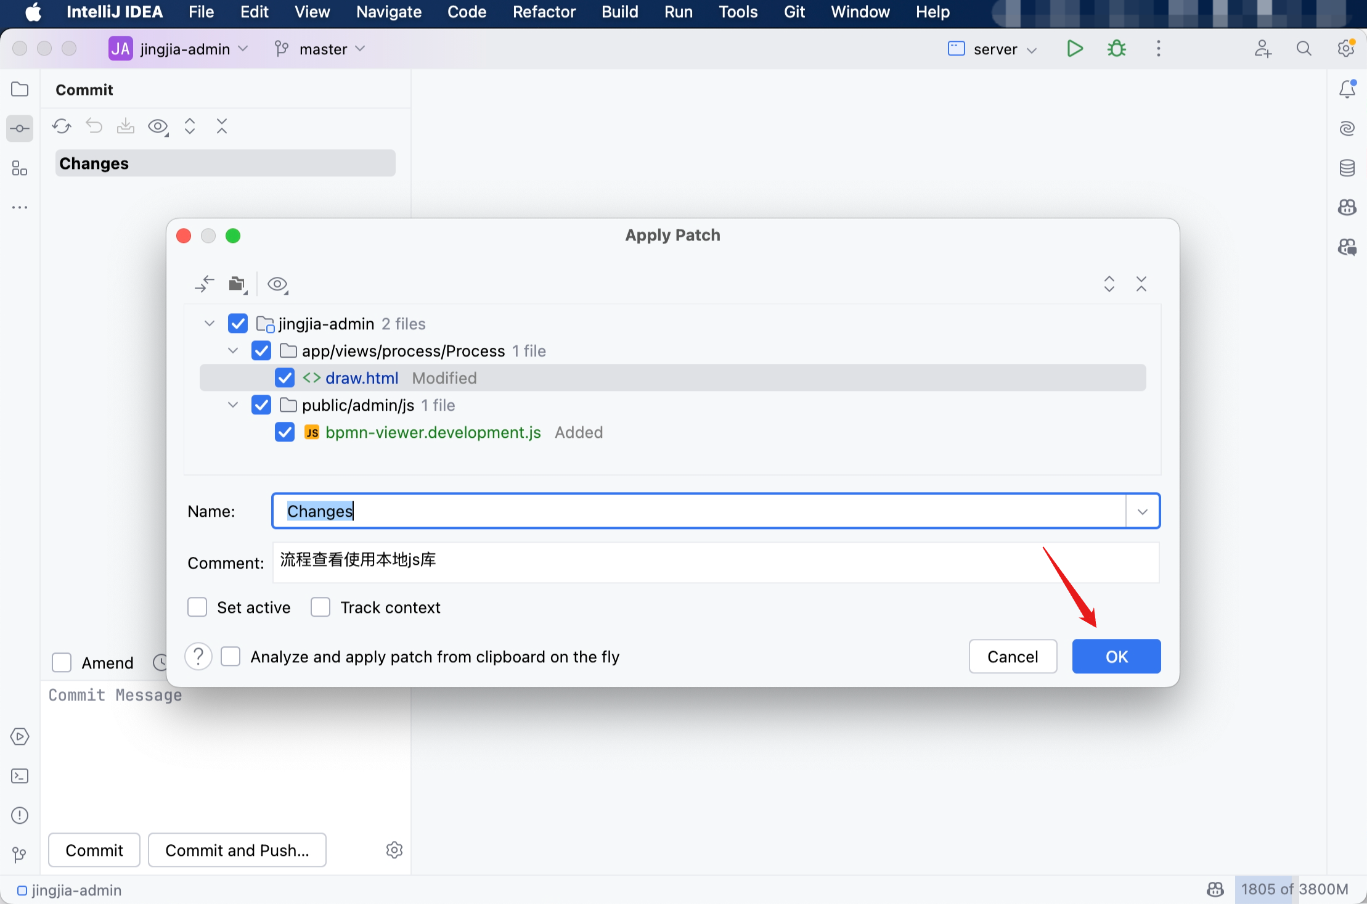1367x904 pixels.
Task: Open the Git menu
Action: 794,12
